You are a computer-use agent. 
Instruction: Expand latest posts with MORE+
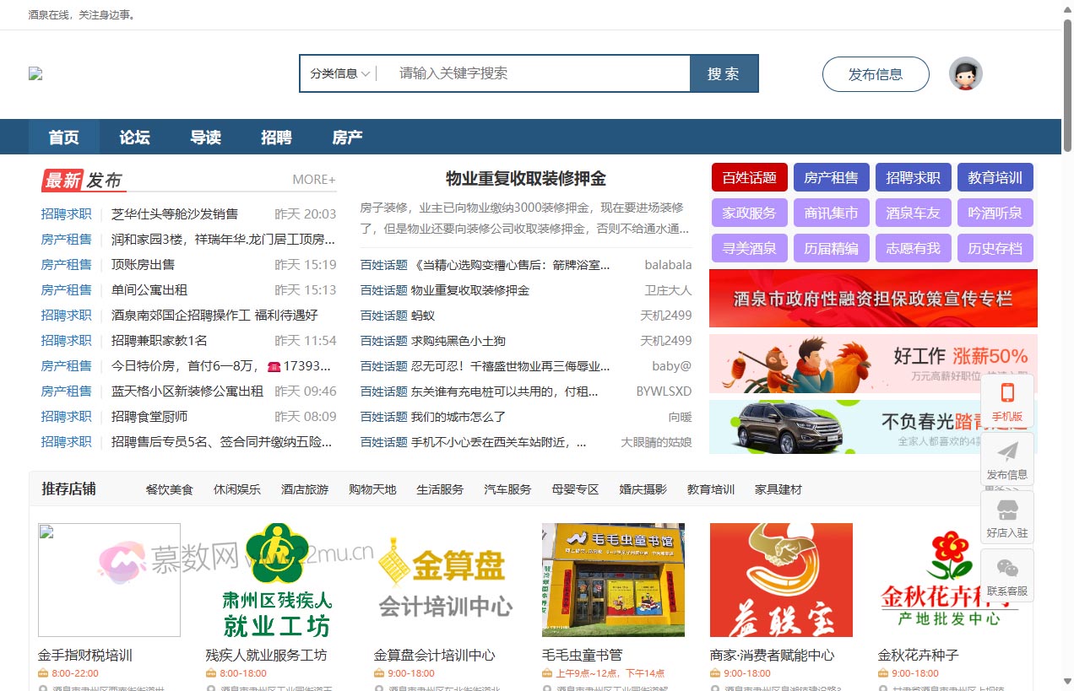click(313, 180)
